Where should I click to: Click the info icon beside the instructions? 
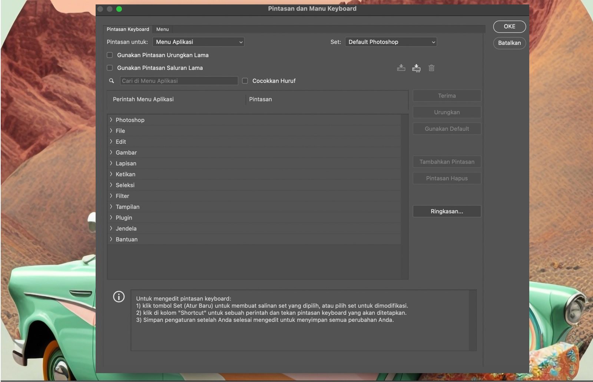119,297
